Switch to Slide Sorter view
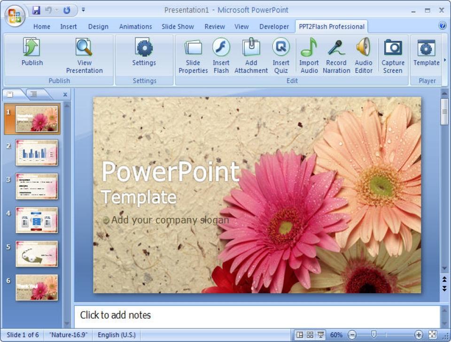The height and width of the screenshot is (342, 451). 310,335
